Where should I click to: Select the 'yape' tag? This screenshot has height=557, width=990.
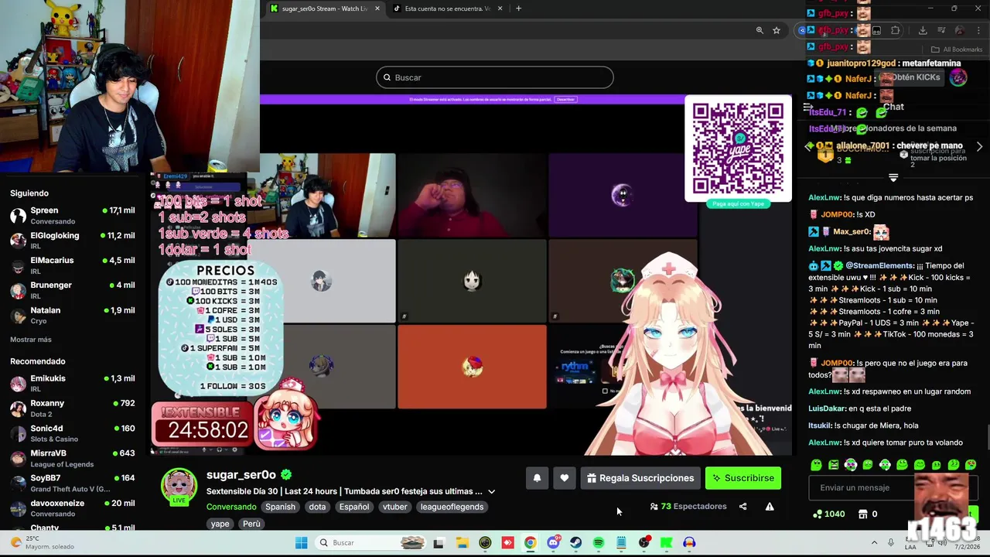tap(220, 524)
